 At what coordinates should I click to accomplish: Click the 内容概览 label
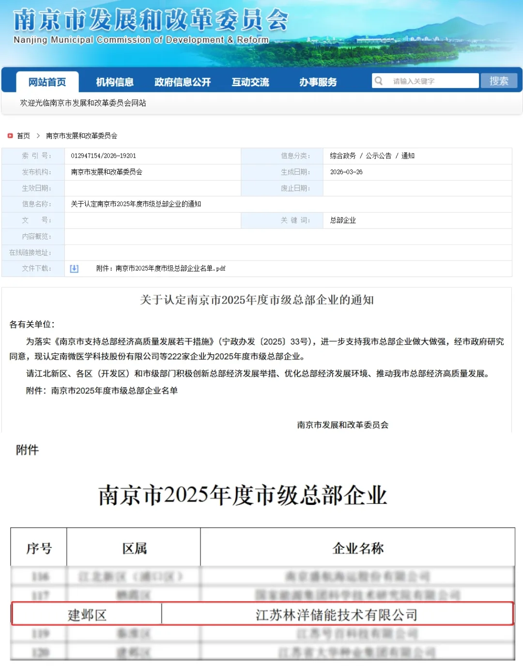pos(36,237)
